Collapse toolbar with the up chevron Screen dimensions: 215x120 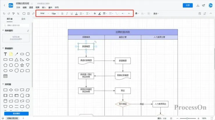[211, 14]
